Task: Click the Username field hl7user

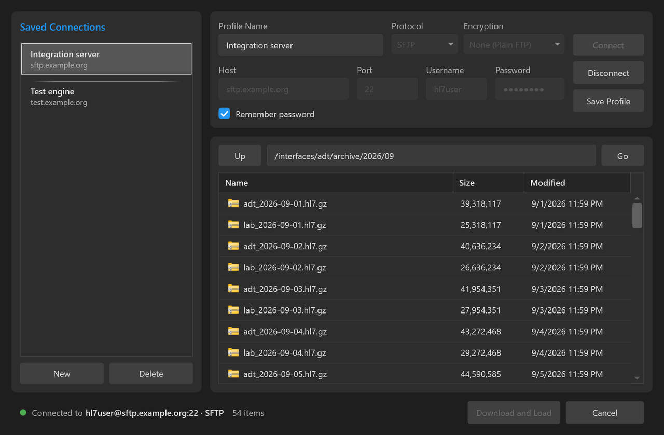Action: pyautogui.click(x=457, y=89)
